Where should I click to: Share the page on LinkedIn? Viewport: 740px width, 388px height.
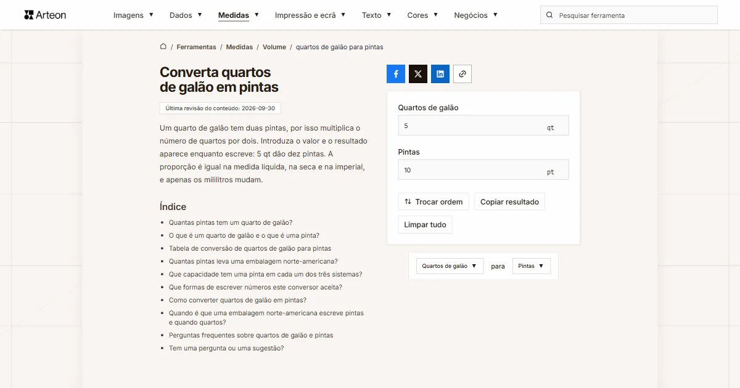pos(440,74)
